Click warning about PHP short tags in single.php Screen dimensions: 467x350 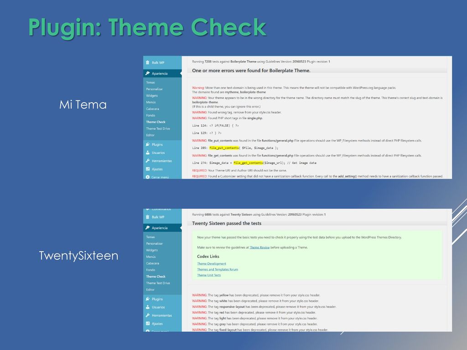click(227, 118)
